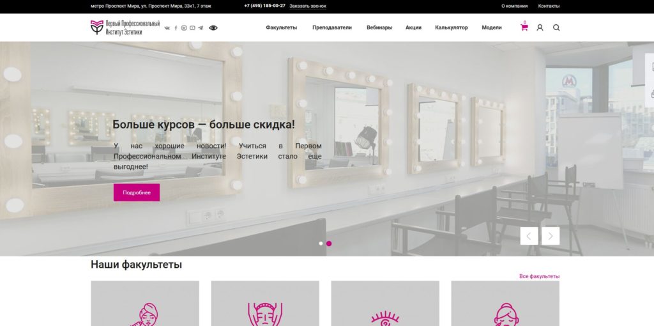Click the Telegram icon in header
The height and width of the screenshot is (326, 654).
pyautogui.click(x=201, y=28)
